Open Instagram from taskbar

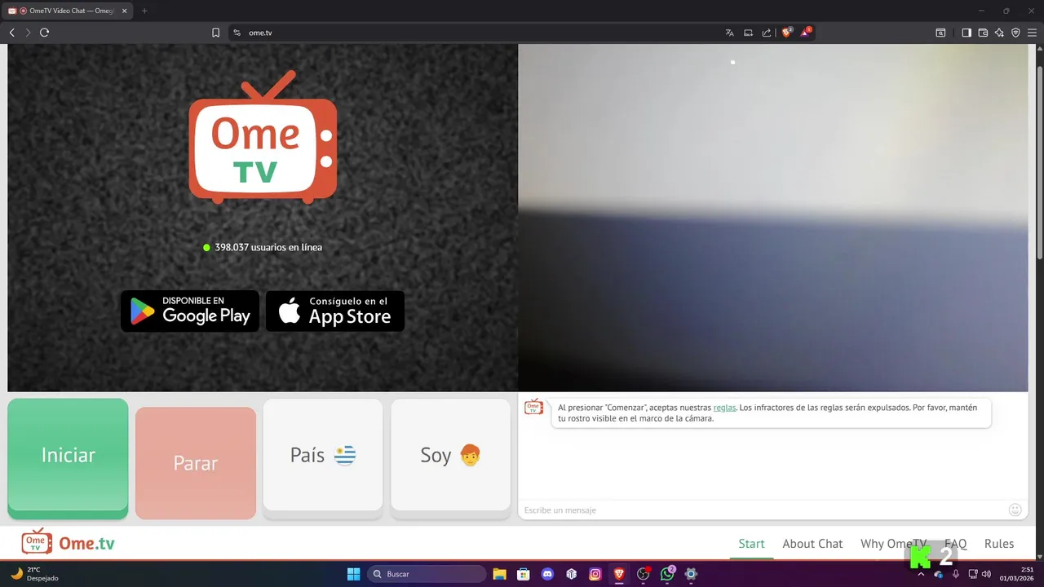coord(595,574)
